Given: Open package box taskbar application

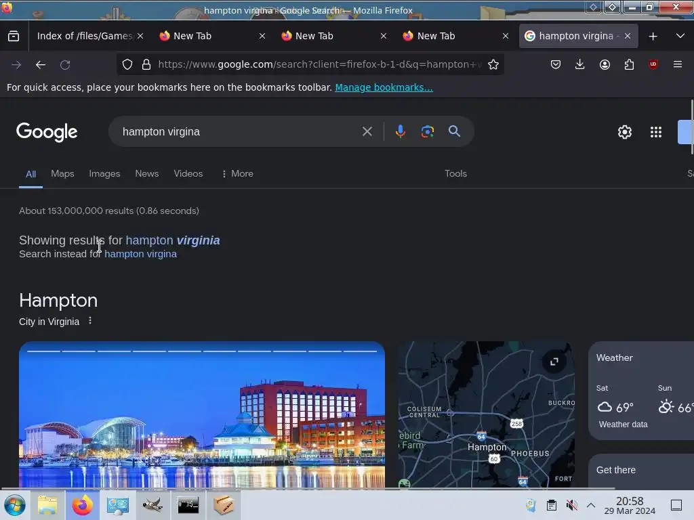Looking at the screenshot, I should click(x=224, y=505).
